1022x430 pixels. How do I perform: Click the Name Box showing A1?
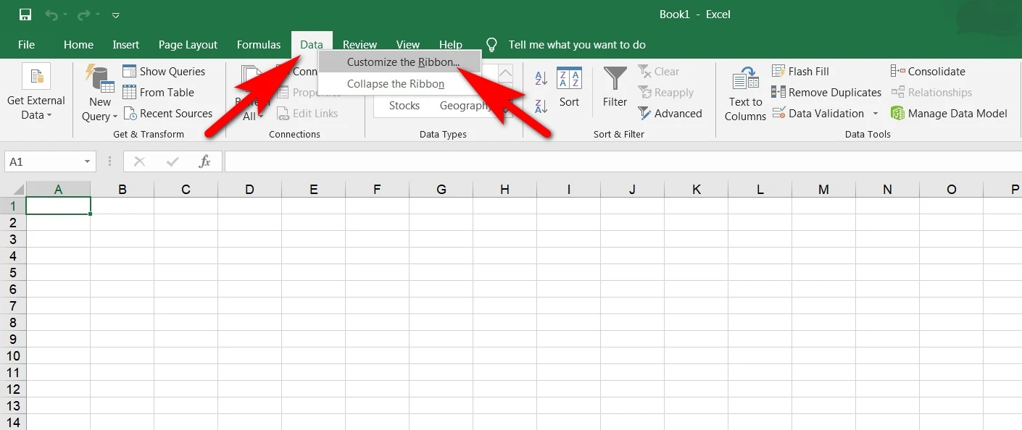click(43, 162)
